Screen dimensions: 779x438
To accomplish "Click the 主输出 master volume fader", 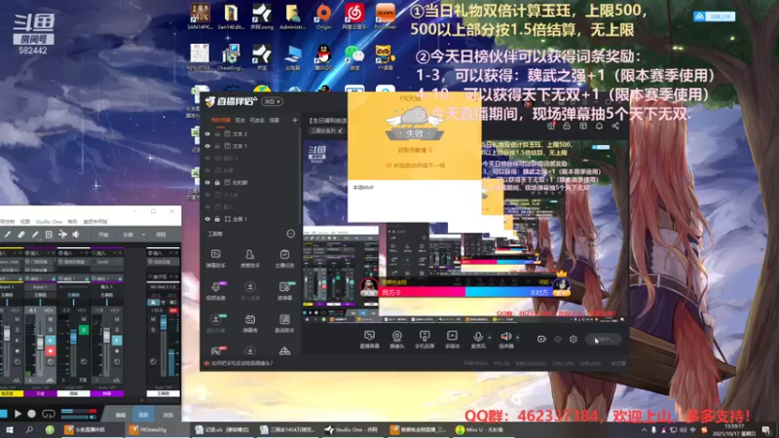I will pos(164,323).
